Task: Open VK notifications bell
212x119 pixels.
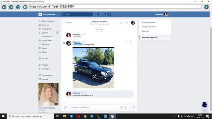Action: click(98, 14)
